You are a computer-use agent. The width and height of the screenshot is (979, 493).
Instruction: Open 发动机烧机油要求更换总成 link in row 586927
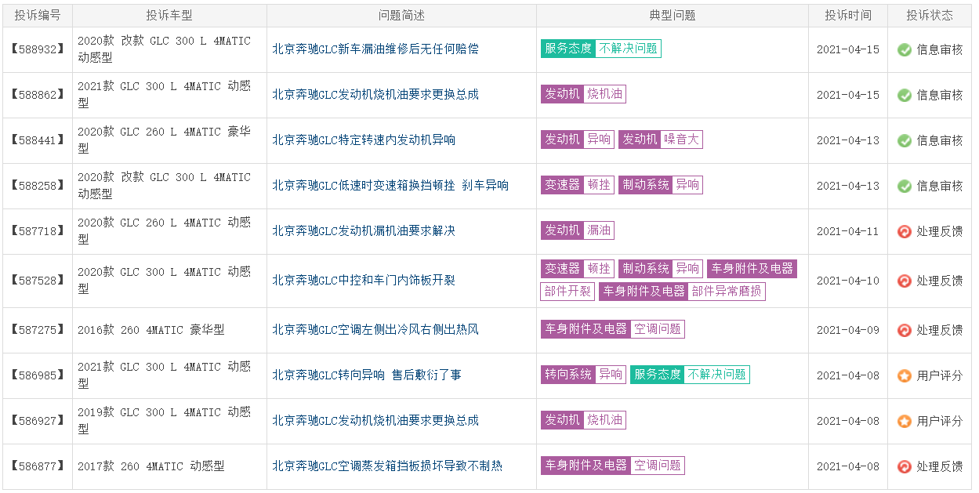click(x=375, y=420)
